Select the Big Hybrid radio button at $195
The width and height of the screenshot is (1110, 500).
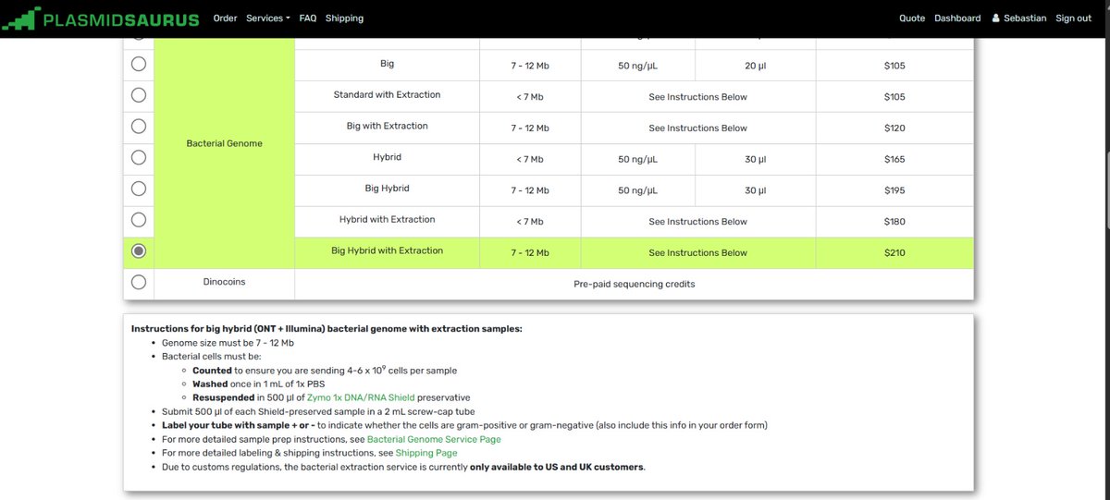coord(139,189)
